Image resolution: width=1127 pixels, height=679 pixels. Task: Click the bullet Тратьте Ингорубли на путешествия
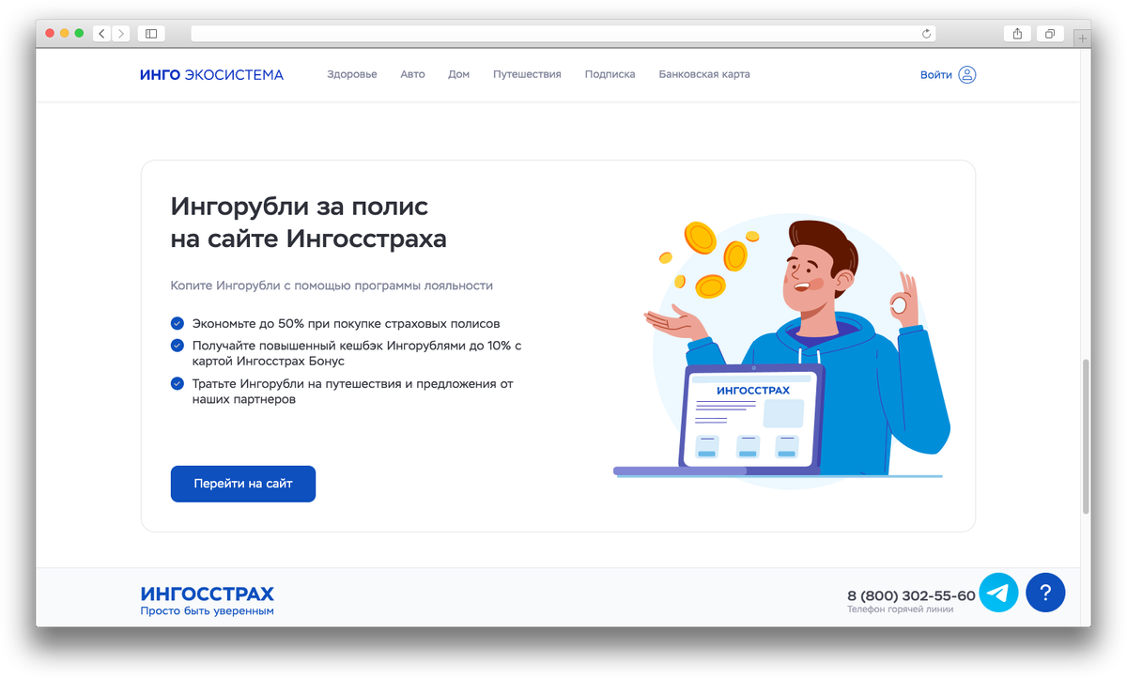pos(353,392)
